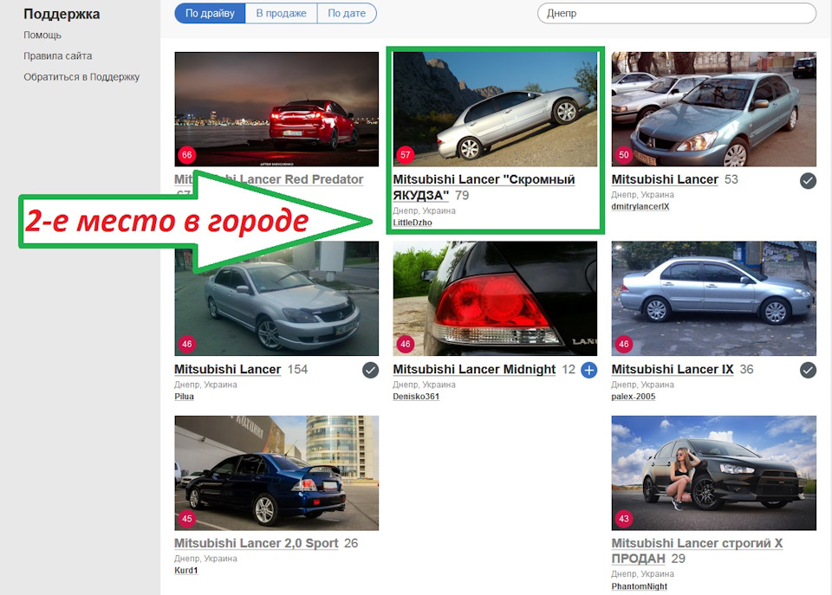Open Mitsubishi Lancer строгий X ПРОДАН title

point(697,551)
